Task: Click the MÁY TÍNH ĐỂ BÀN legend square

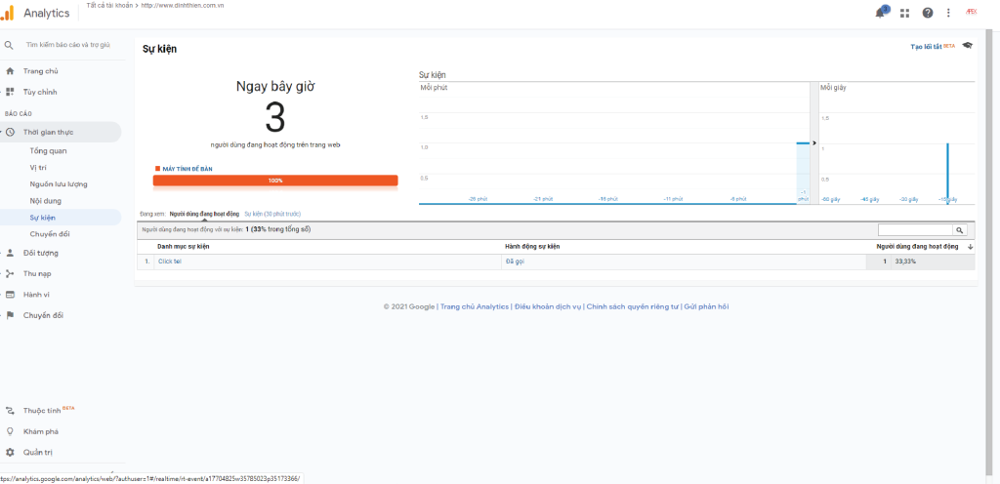Action: 157,169
